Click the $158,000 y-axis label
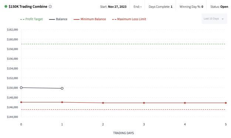Screen dimensions: 231x138 coord(12,49)
